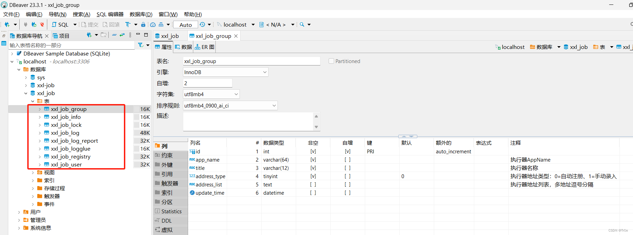
Task: Click the Reconnect (invalidate) icon
Action: pos(34,24)
